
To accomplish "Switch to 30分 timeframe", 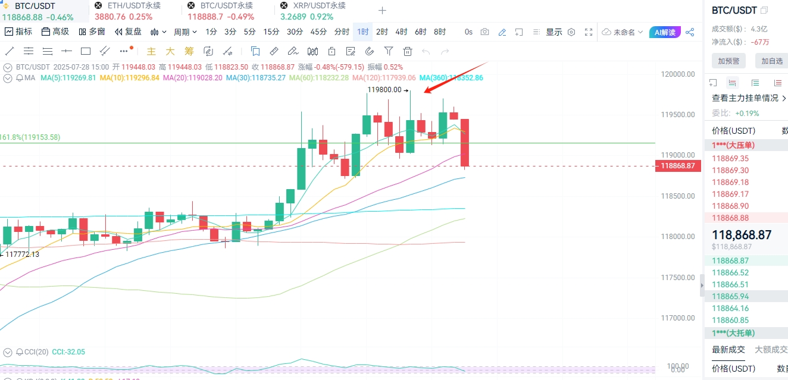I will (295, 32).
